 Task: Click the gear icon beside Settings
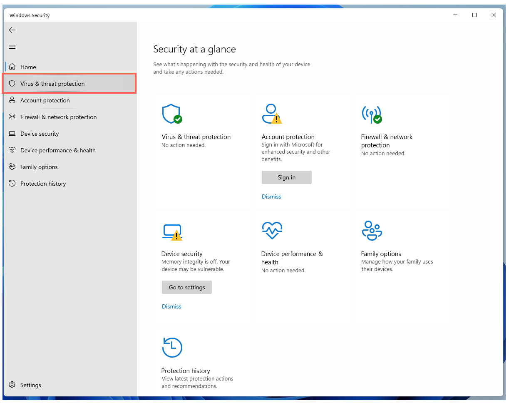pyautogui.click(x=12, y=385)
